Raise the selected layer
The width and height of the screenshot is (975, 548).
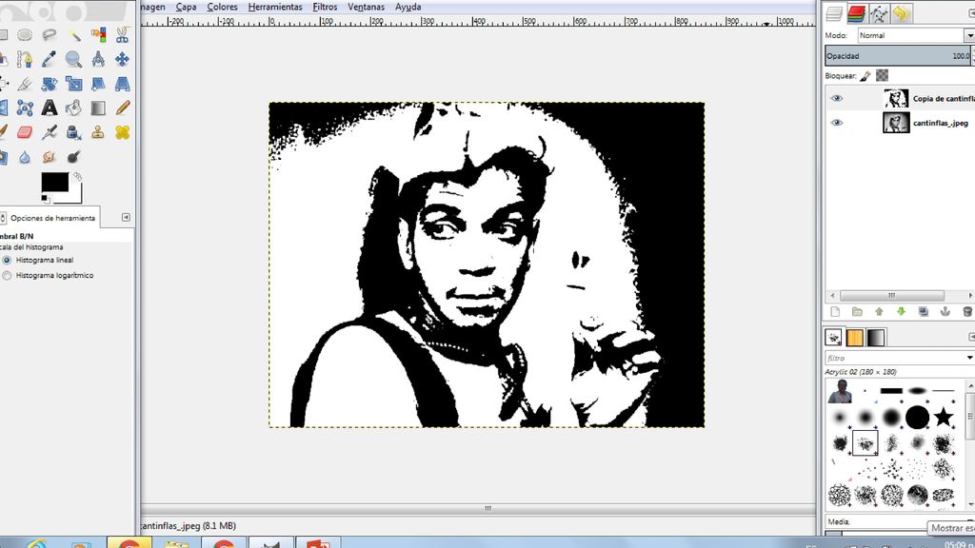click(x=879, y=312)
